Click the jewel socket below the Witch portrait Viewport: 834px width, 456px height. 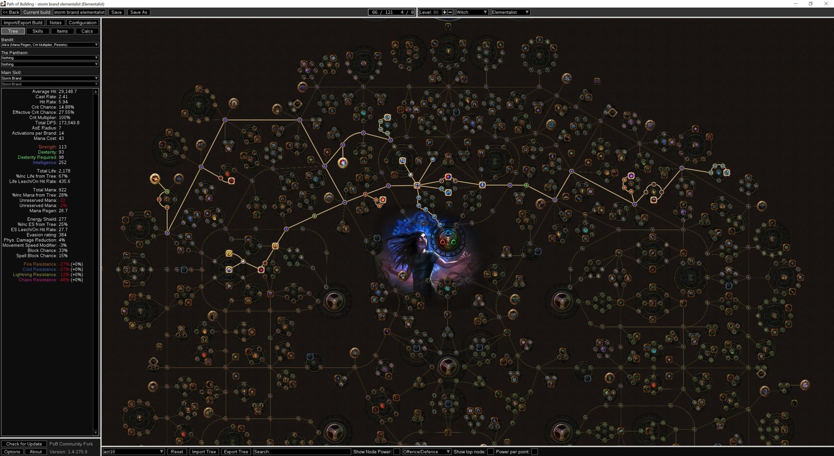448,367
